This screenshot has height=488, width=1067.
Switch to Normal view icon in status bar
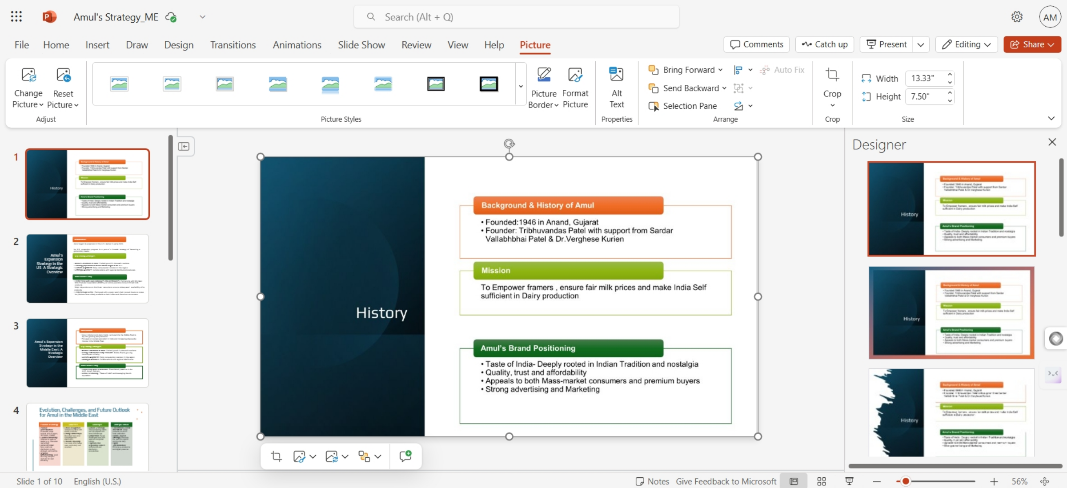click(794, 481)
